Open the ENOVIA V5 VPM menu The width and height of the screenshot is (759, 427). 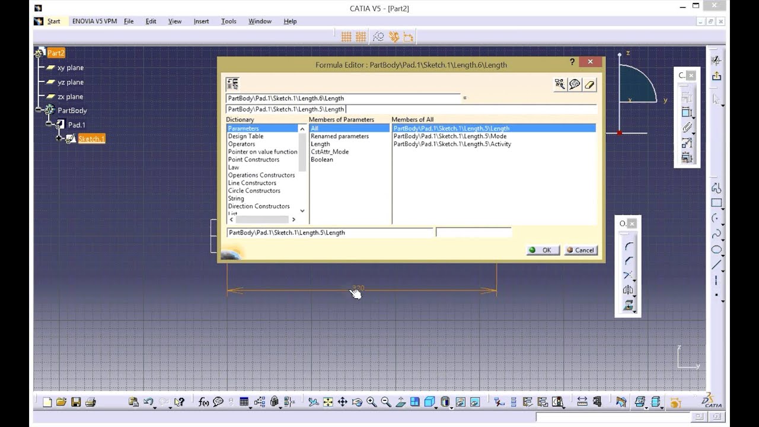(x=94, y=21)
